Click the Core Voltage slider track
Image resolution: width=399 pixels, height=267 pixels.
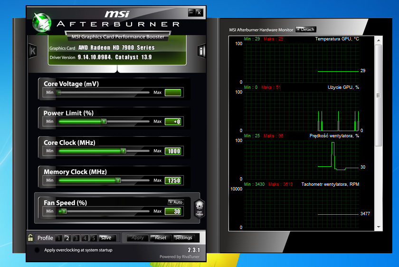coord(104,92)
